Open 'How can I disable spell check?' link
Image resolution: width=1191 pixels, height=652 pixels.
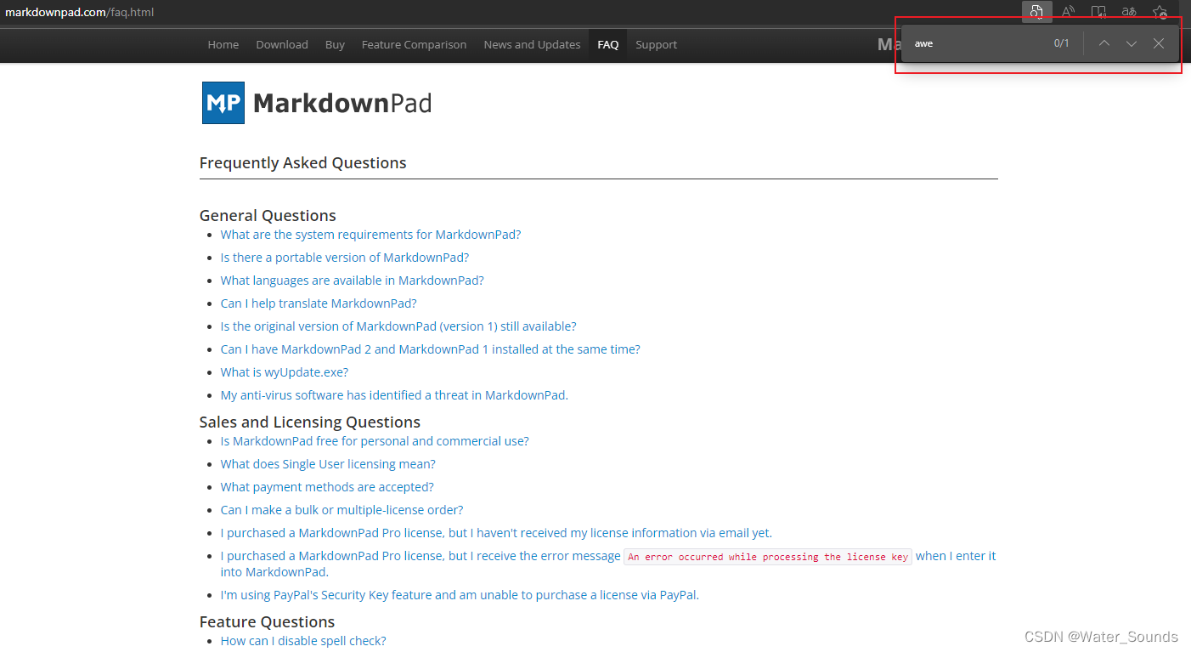[x=303, y=640]
